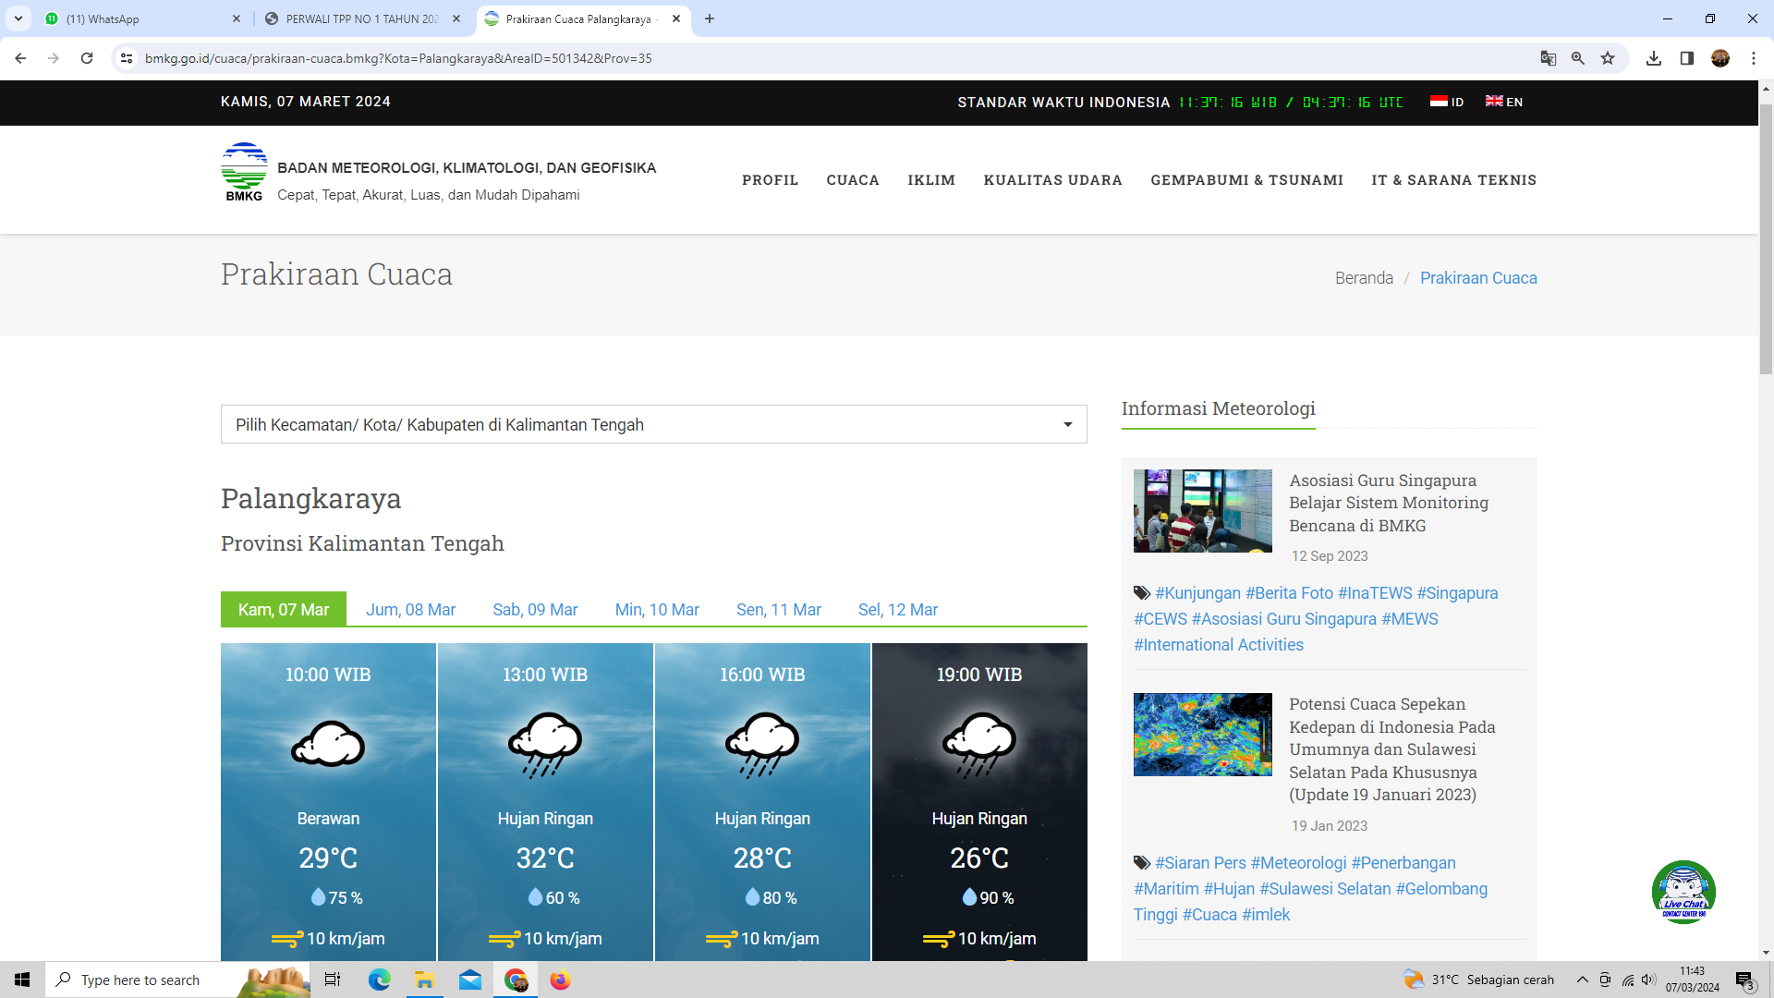Open the GEMPABUMI & TSUNAMI menu

[x=1246, y=180]
